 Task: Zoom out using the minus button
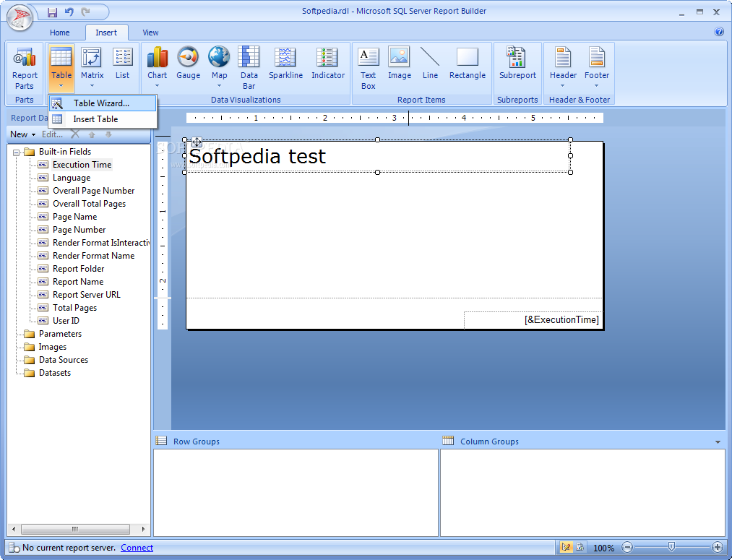coord(627,548)
